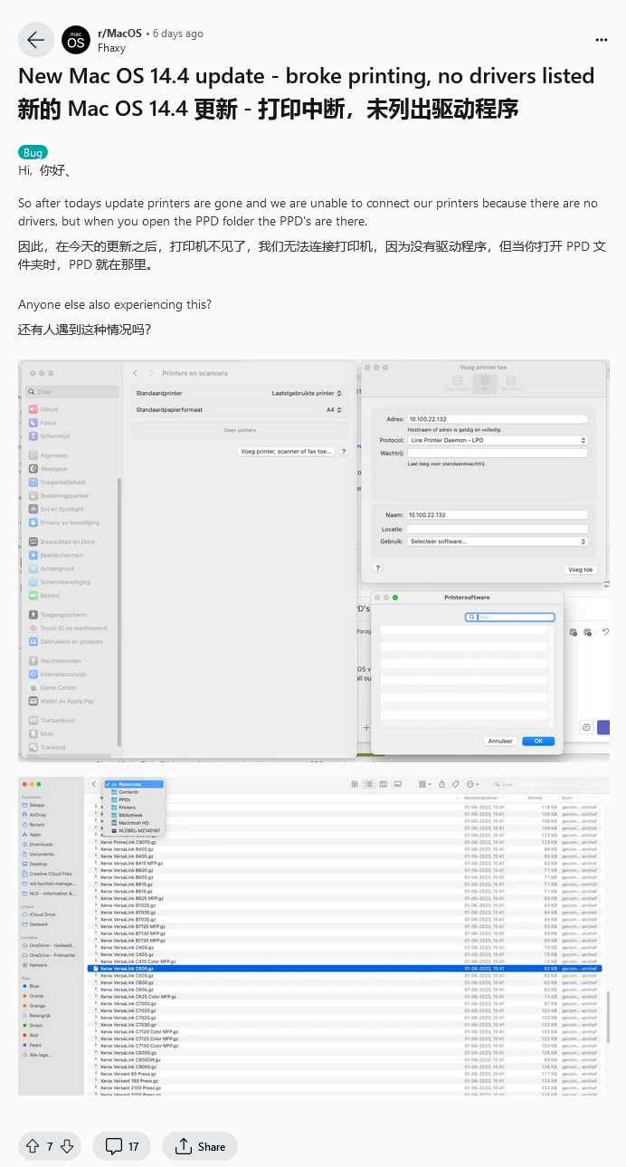Select Game Center in System Settings sidebar
This screenshot has height=1167, width=626.
(x=54, y=688)
